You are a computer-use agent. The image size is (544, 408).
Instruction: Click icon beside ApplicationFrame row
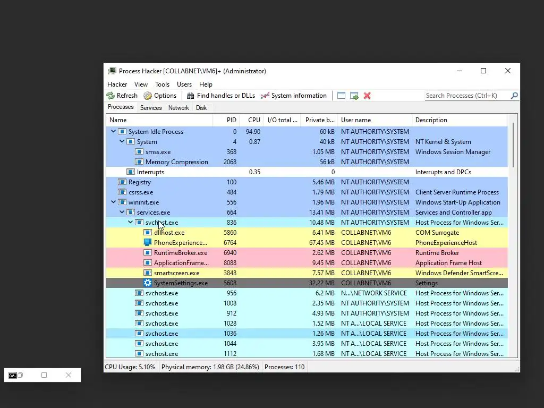(148, 262)
